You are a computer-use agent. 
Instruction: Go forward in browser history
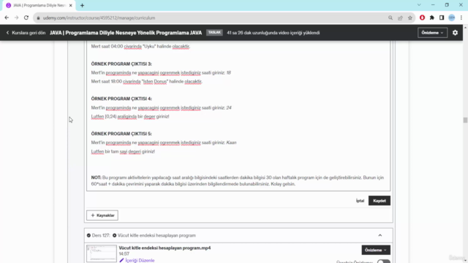point(16,18)
